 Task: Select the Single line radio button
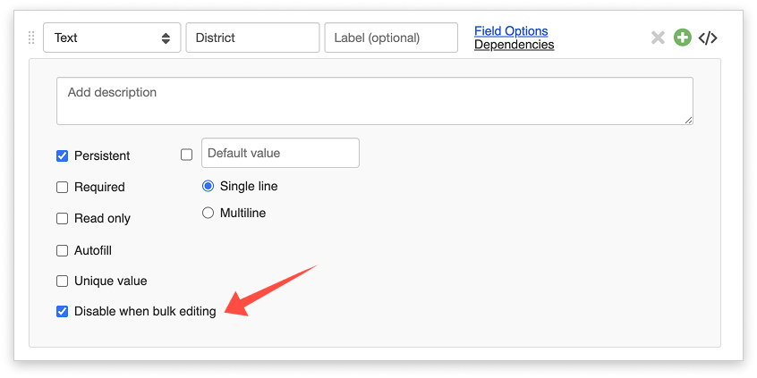(x=208, y=186)
